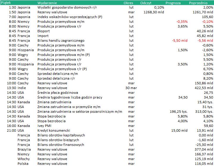
Task: Click the time cell '13:30'
Action: (12, 88)
